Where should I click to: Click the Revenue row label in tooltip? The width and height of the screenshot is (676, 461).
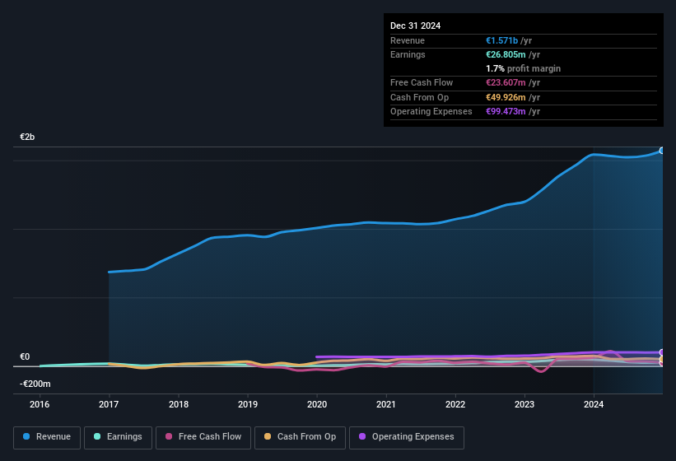(x=408, y=40)
